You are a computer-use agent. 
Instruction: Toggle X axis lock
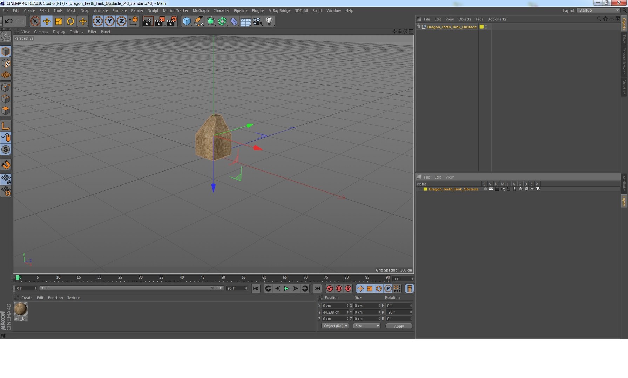(98, 21)
